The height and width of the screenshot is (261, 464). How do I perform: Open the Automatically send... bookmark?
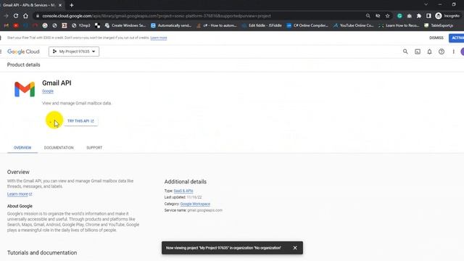[x=171, y=26]
